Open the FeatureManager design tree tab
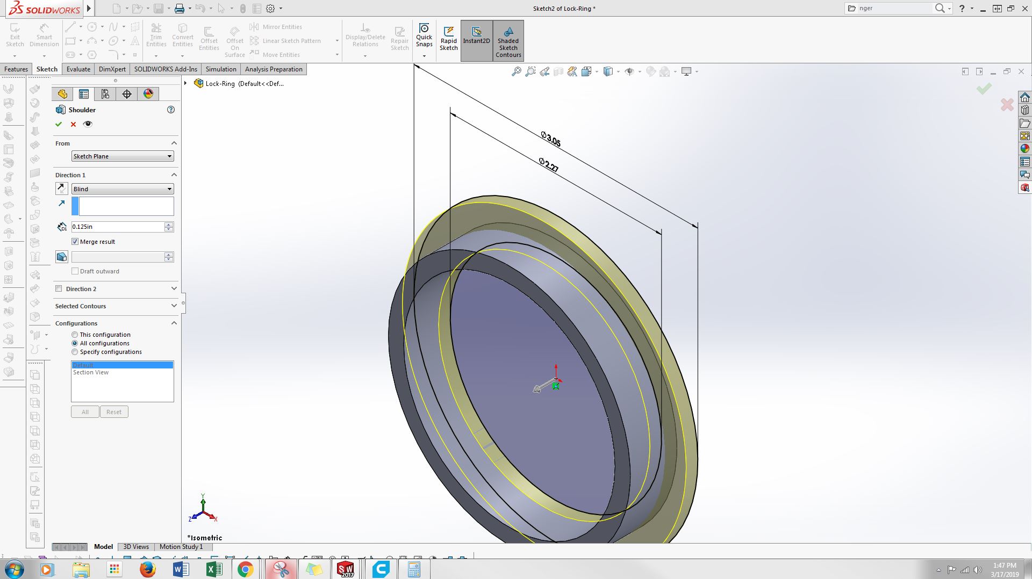 pos(62,94)
